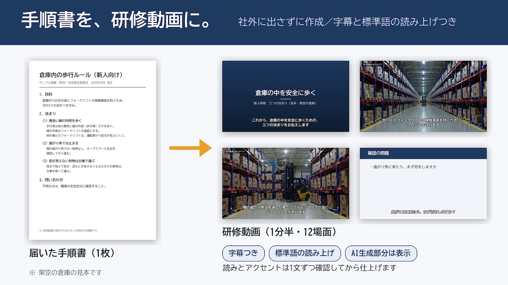The width and height of the screenshot is (508, 285).
Task: Click the 字幕つき pill badge
Action: [x=243, y=253]
